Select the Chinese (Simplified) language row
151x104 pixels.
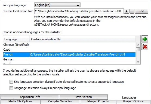[x=69, y=45]
